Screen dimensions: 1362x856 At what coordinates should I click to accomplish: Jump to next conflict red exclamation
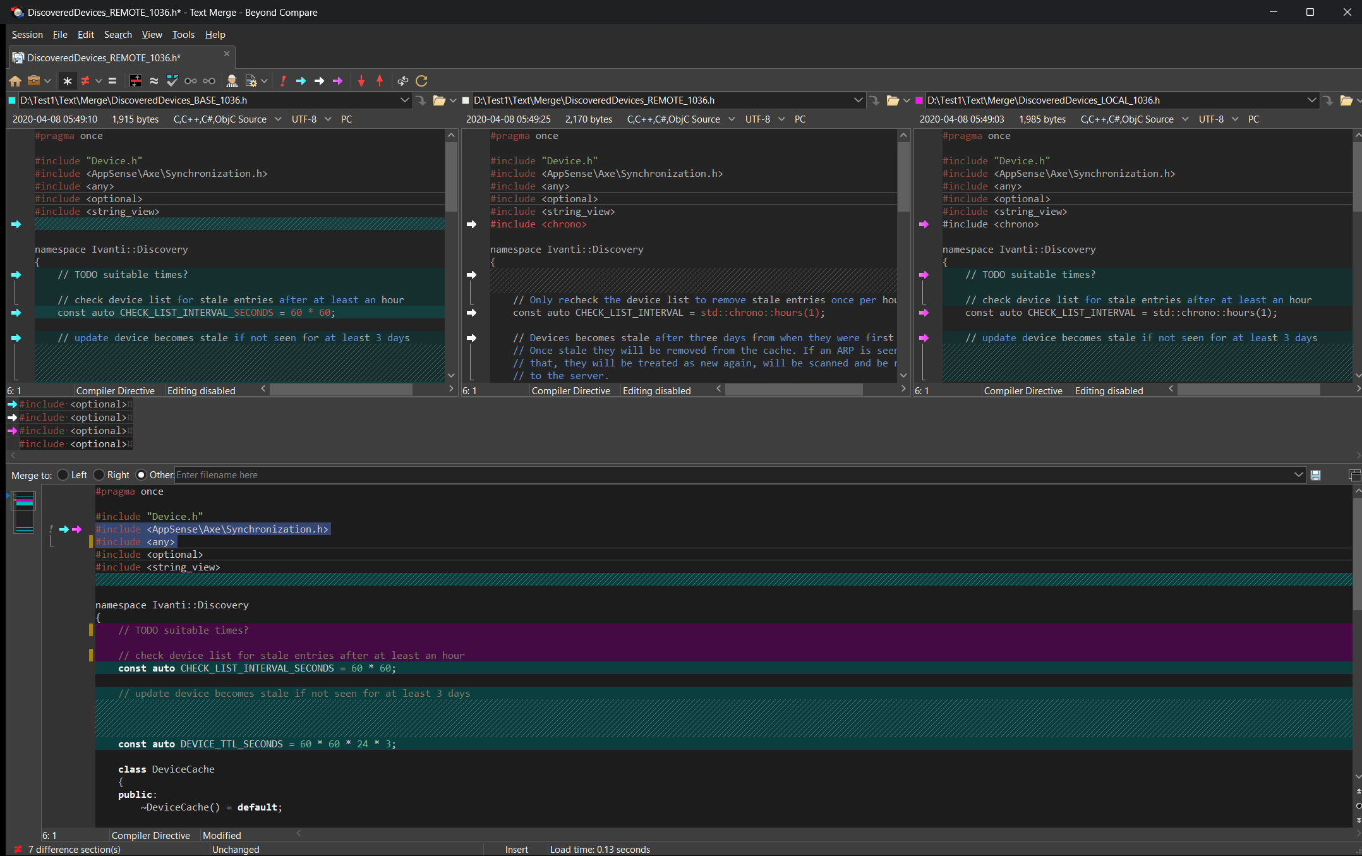[x=283, y=81]
